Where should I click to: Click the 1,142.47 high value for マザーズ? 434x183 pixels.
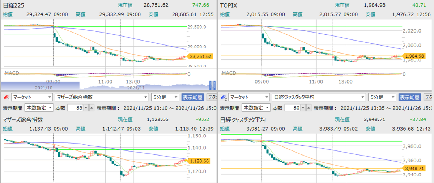(113, 128)
